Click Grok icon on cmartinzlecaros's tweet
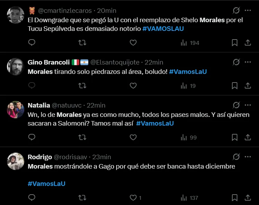 236,10
